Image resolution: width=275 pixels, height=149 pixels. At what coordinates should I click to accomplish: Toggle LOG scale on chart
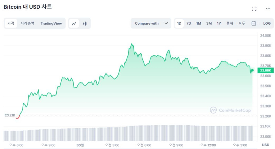(x=267, y=23)
